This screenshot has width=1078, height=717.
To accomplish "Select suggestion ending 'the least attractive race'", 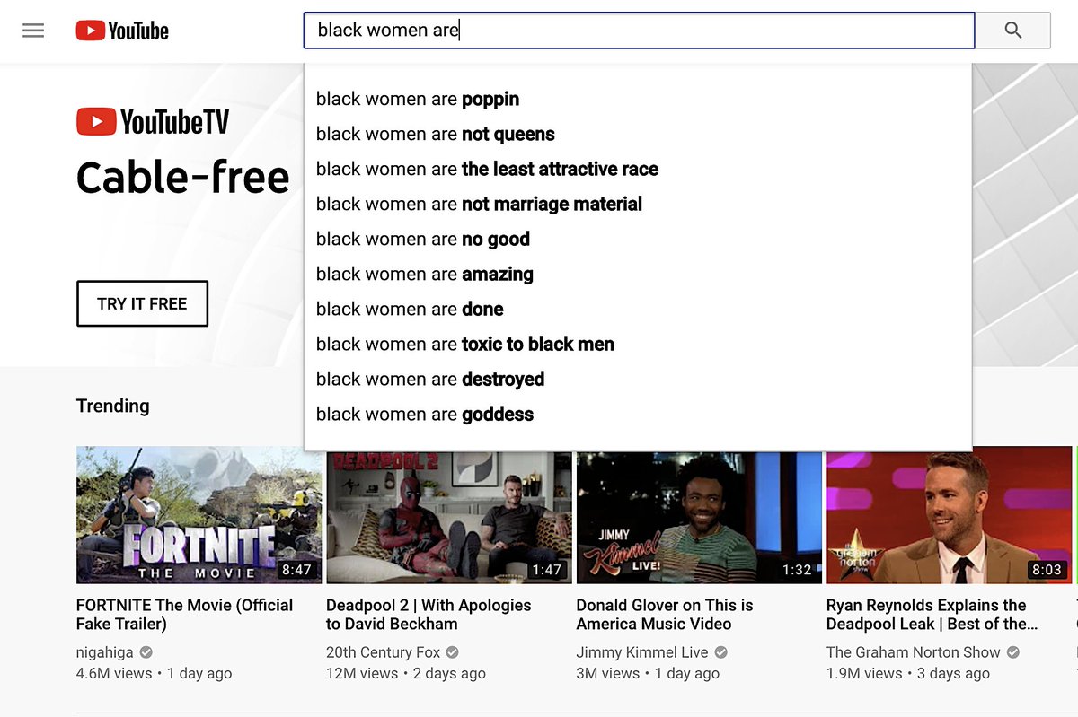I will [638, 169].
